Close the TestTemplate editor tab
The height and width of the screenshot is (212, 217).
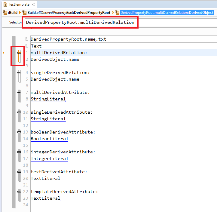(33, 5)
